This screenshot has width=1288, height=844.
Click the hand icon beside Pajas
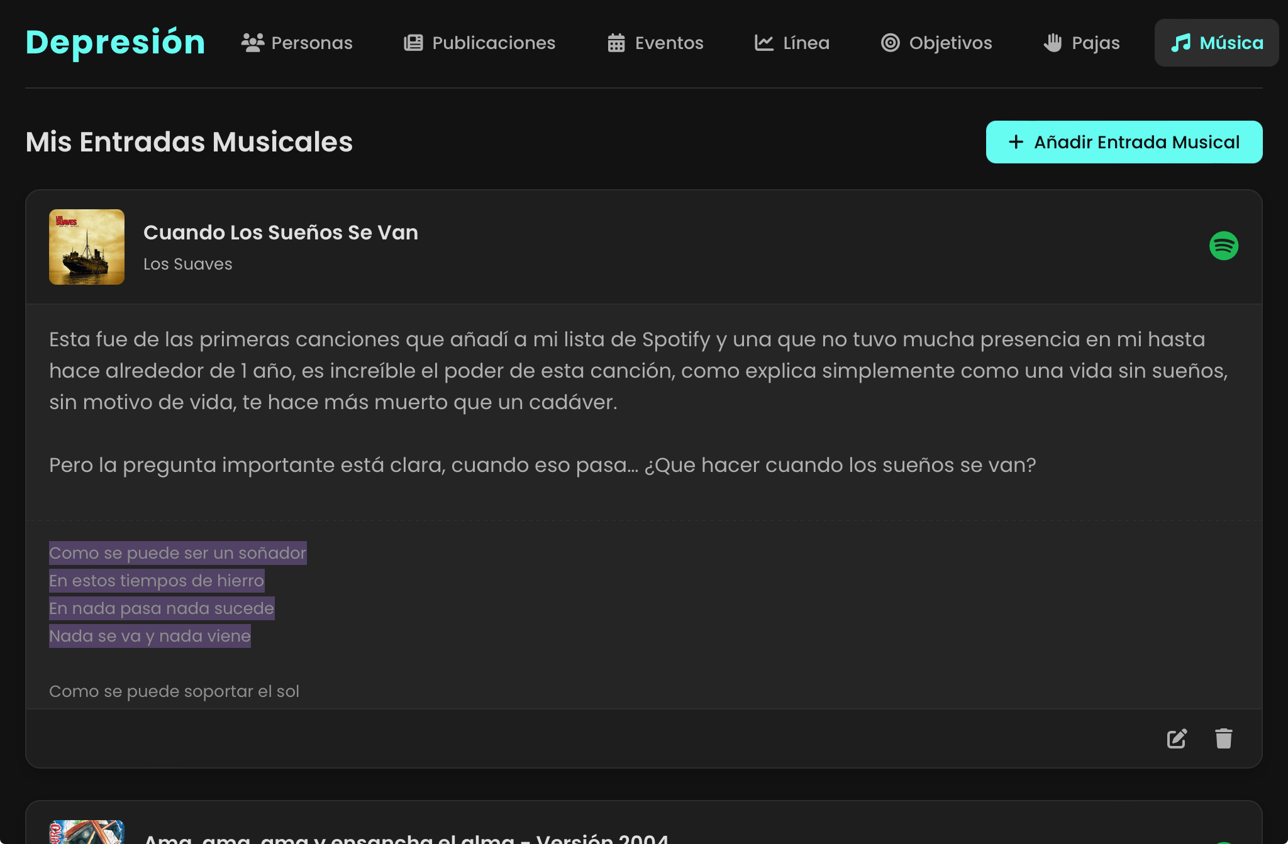(1053, 43)
